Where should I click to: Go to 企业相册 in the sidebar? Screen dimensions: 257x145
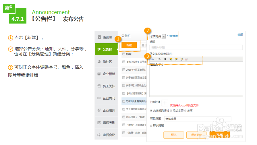click(x=106, y=74)
